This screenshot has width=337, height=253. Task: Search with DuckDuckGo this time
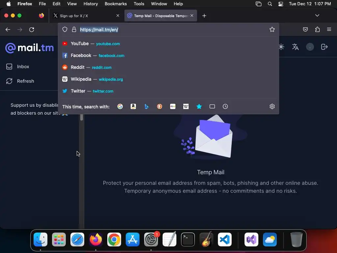coord(160,106)
